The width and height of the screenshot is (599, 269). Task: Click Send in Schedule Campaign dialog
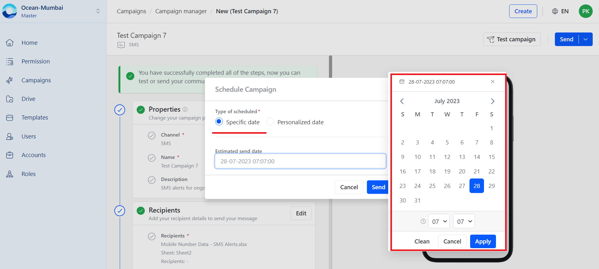378,187
